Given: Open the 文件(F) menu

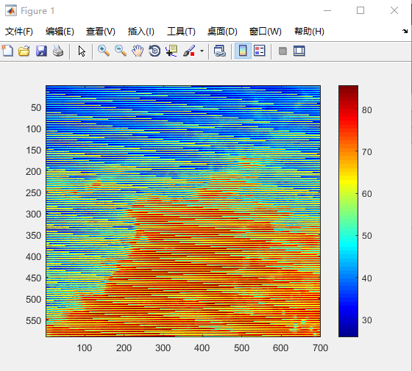Looking at the screenshot, I should coord(19,32).
